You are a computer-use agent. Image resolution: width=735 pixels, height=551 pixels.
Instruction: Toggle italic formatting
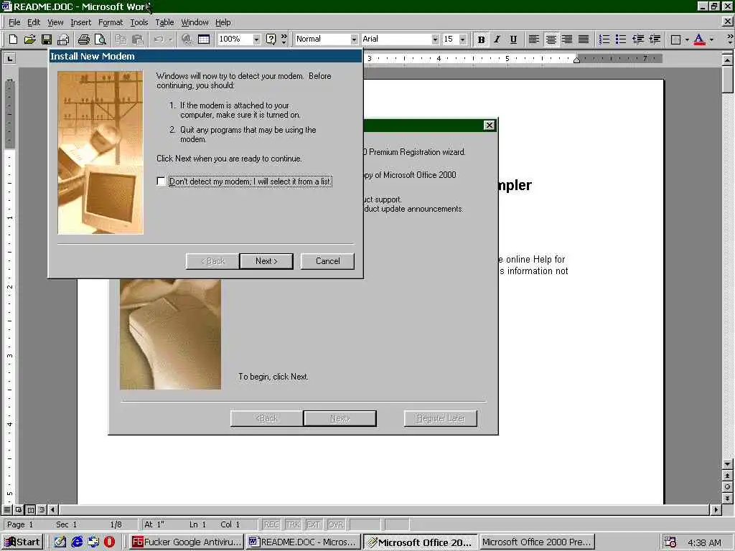(497, 39)
